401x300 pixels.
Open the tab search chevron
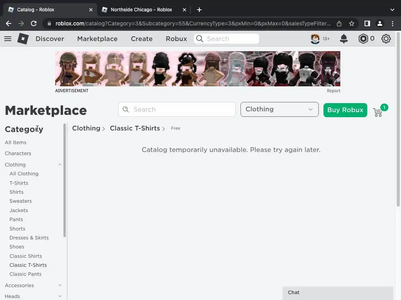(392, 10)
